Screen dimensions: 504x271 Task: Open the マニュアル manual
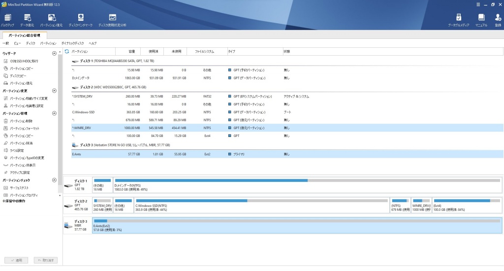[481, 20]
